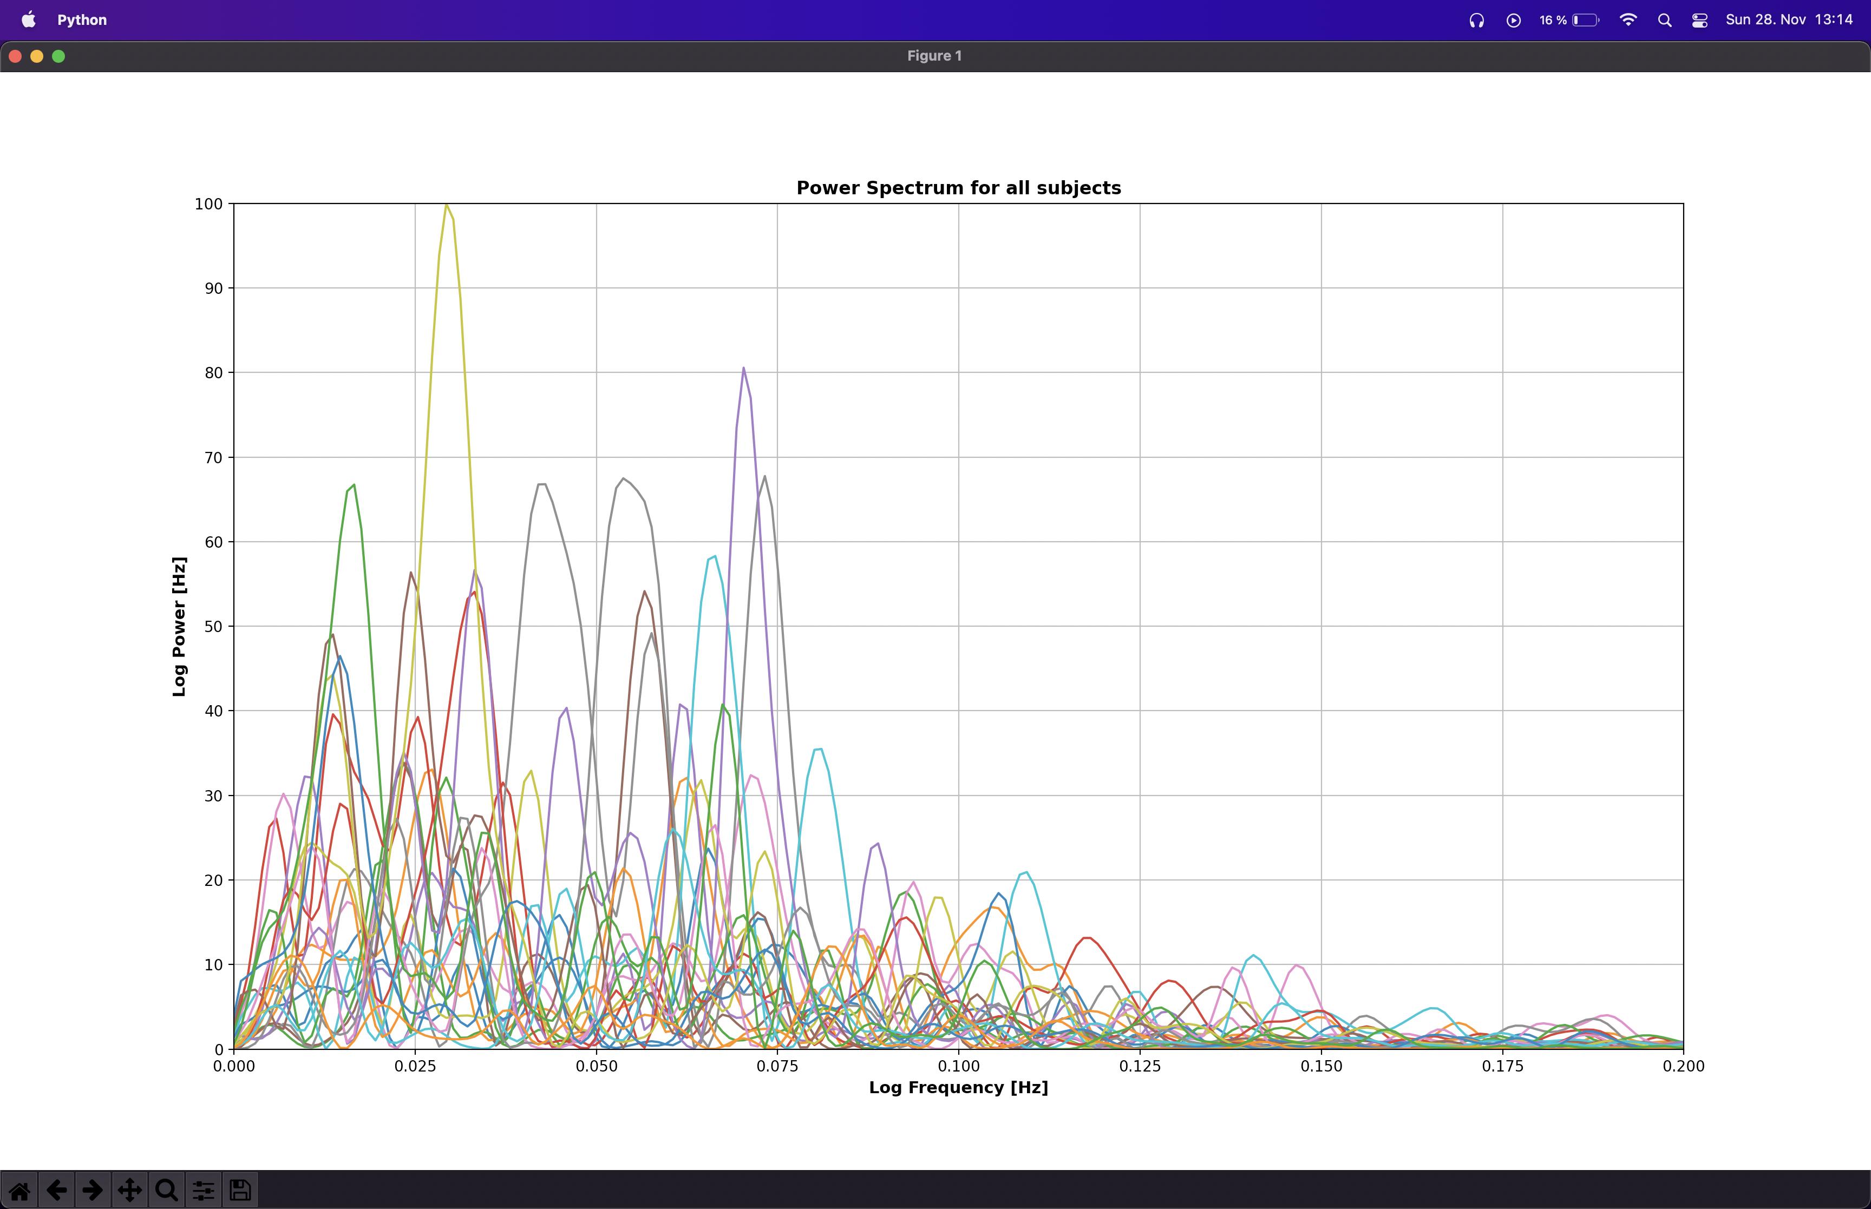Click x-axis tick label 0.175

[1503, 1066]
